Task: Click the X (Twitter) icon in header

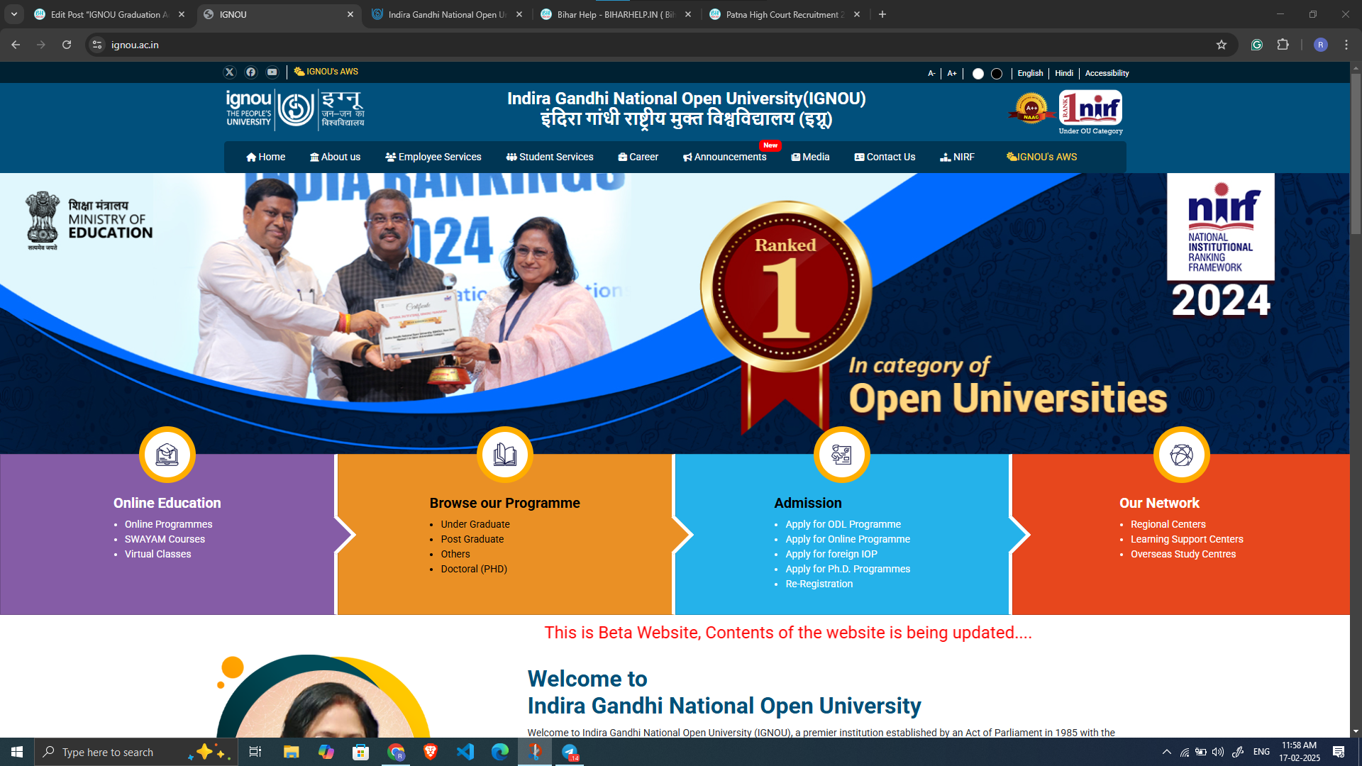Action: pyautogui.click(x=230, y=72)
